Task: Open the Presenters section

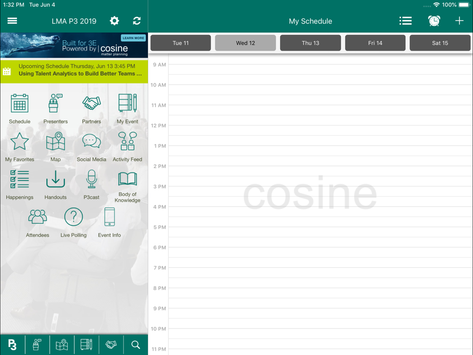Action: (55, 103)
